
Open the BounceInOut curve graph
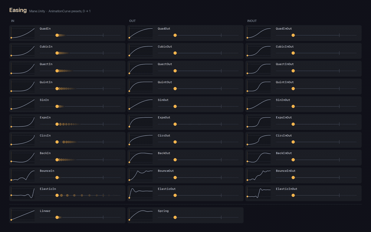click(x=259, y=176)
